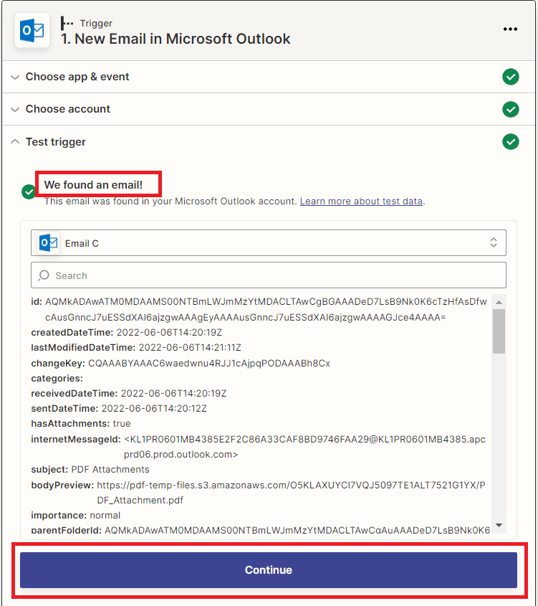Expand the Choose account section

(68, 109)
